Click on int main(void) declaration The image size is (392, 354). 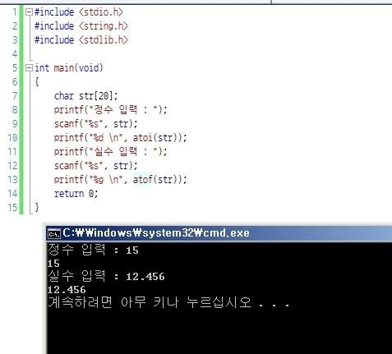tap(69, 68)
